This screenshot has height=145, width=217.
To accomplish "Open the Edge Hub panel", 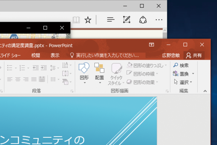I will click(111, 20).
